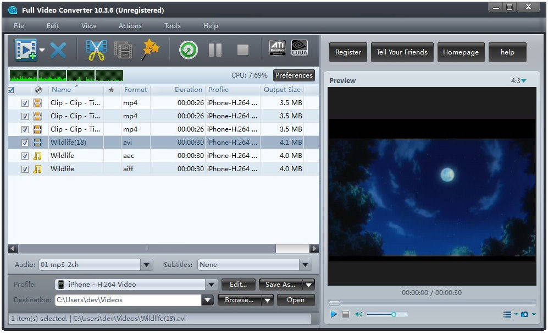Open the Effects magic wand tool
Screen dimensions: 548x333
click(150, 50)
